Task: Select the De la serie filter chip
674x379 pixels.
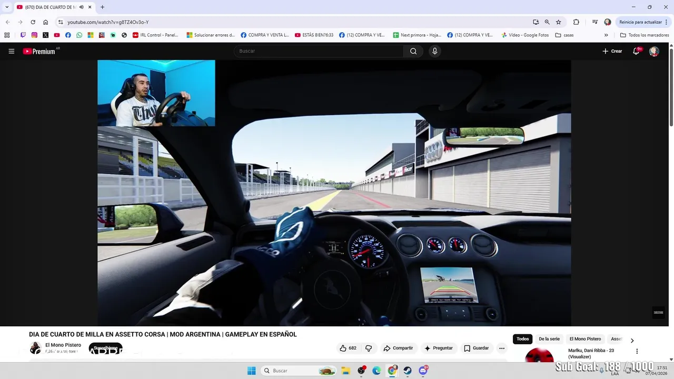Action: pos(549,339)
